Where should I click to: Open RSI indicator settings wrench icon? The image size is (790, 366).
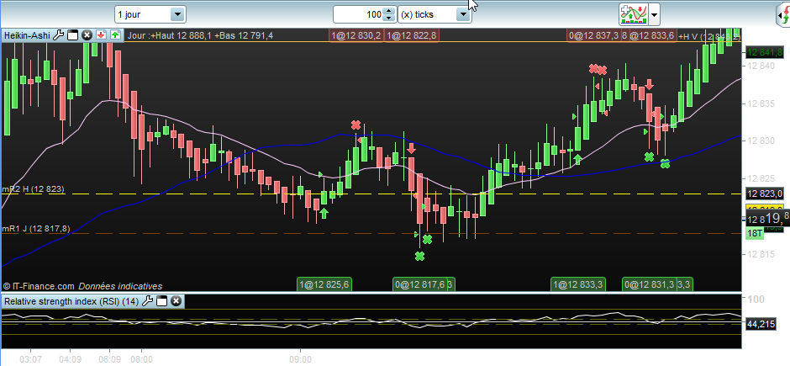[147, 301]
